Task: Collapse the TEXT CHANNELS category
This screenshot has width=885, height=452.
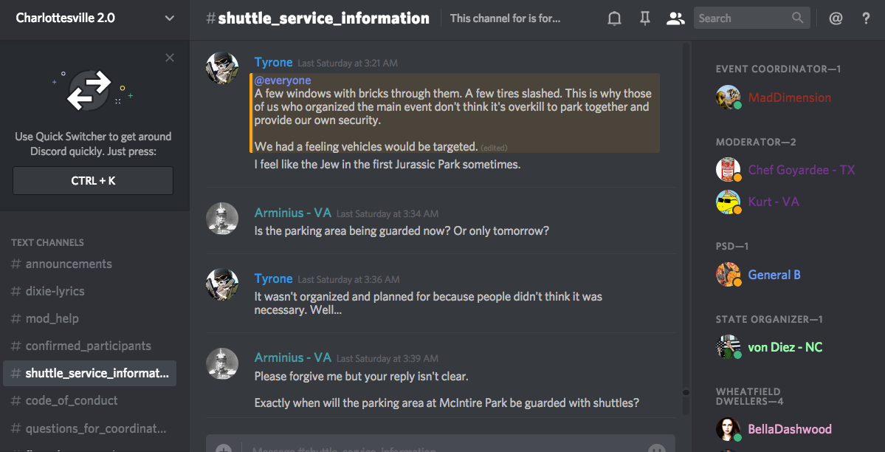Action: (47, 242)
